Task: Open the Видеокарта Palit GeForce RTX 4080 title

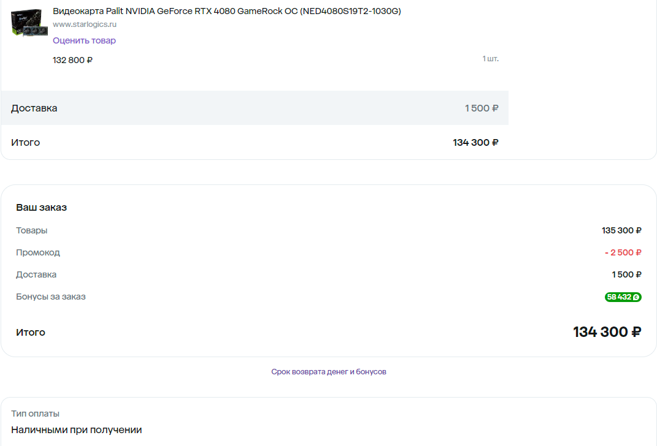Action: (227, 11)
